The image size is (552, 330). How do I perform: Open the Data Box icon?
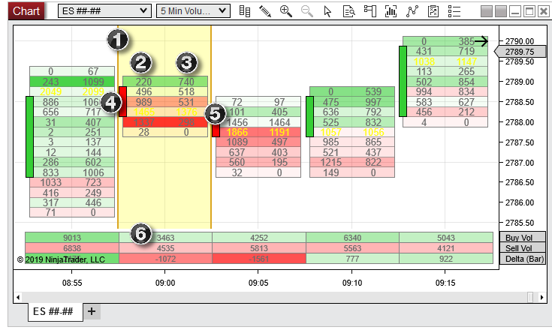click(349, 11)
